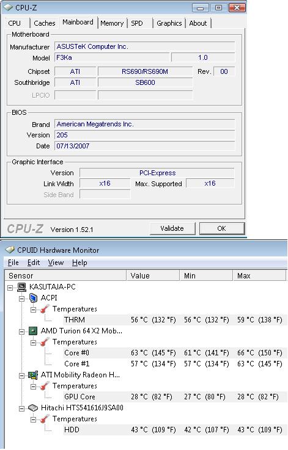Click the KASUTAJA-PC computer icon
The image size is (288, 450).
pos(21,287)
